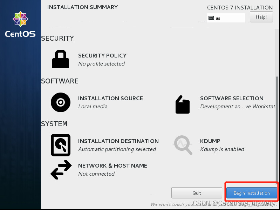Open Network & Host Name arrows icon
Viewport: 280px width, 210px height.
pos(61,170)
